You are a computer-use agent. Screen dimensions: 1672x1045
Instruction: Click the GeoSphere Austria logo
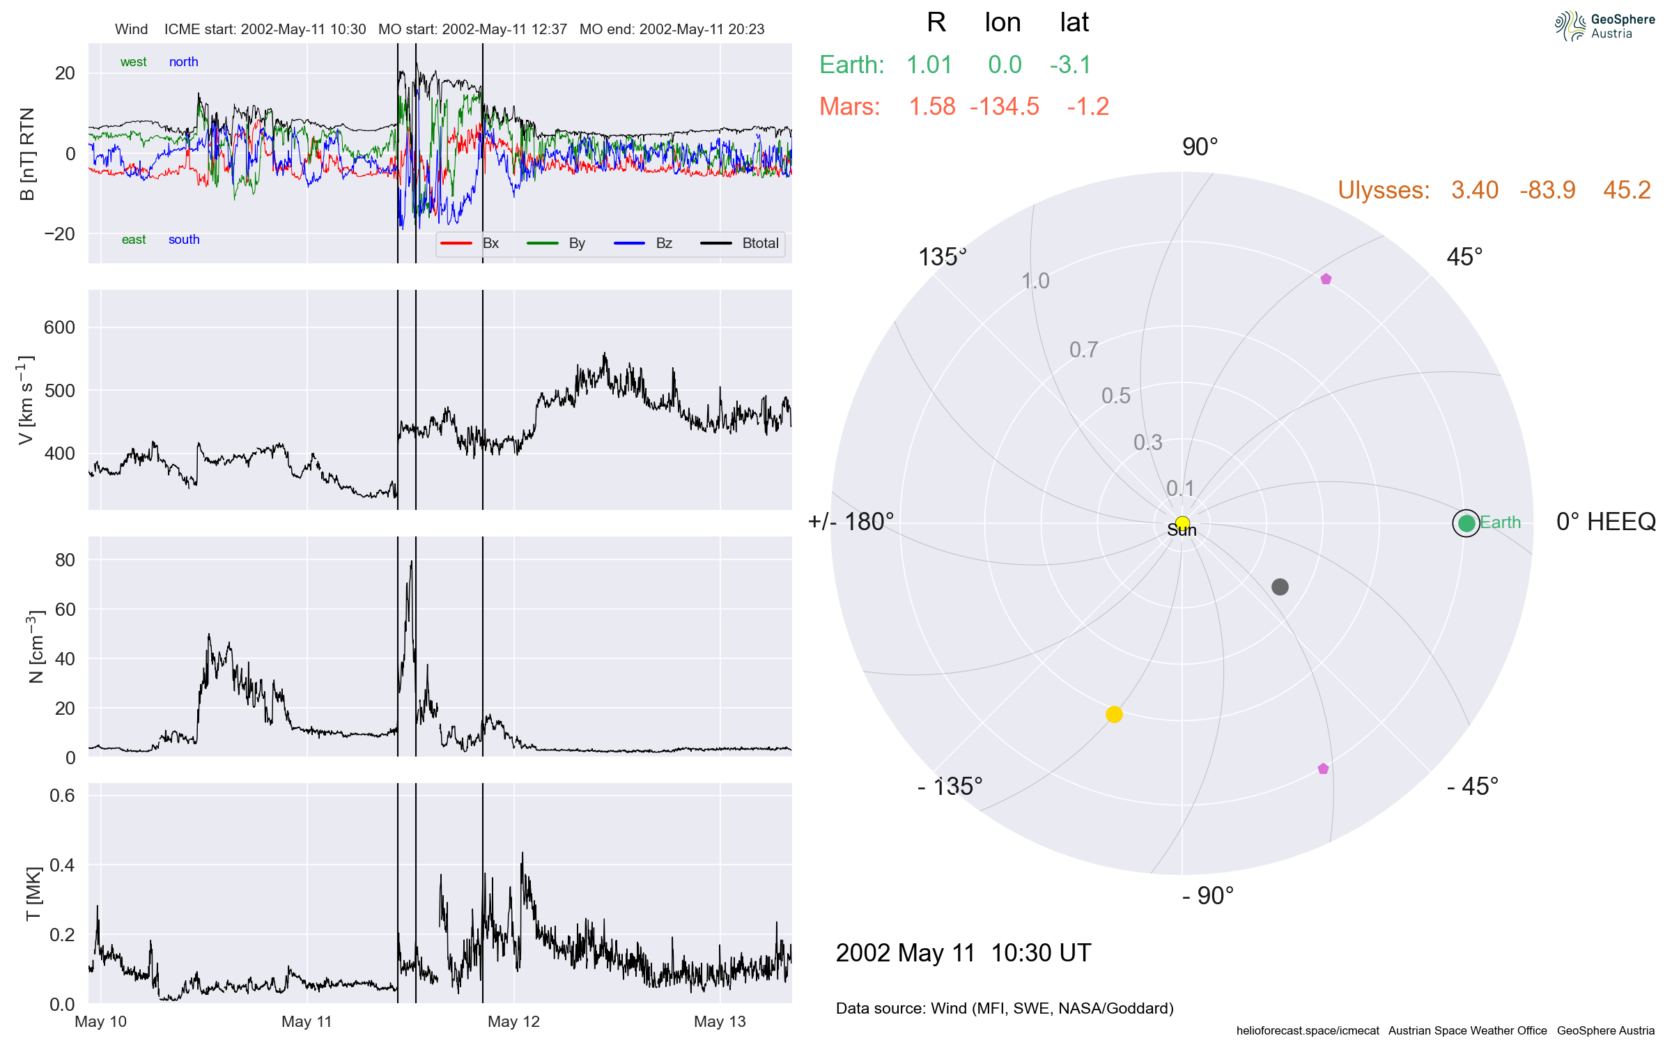click(x=1604, y=26)
